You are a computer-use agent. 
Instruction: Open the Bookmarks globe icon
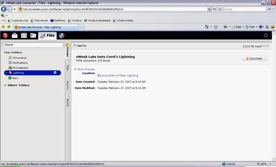click(62, 35)
